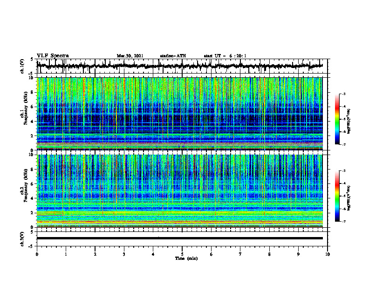Click the "8" tick label on the time axis

269,254
